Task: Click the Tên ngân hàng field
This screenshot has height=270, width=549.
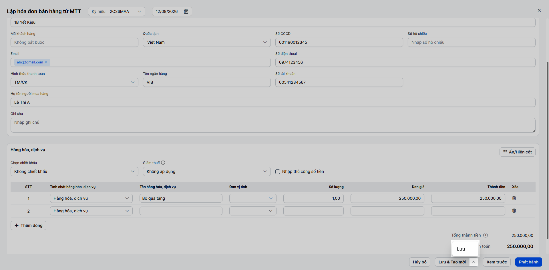Action: coord(207,82)
